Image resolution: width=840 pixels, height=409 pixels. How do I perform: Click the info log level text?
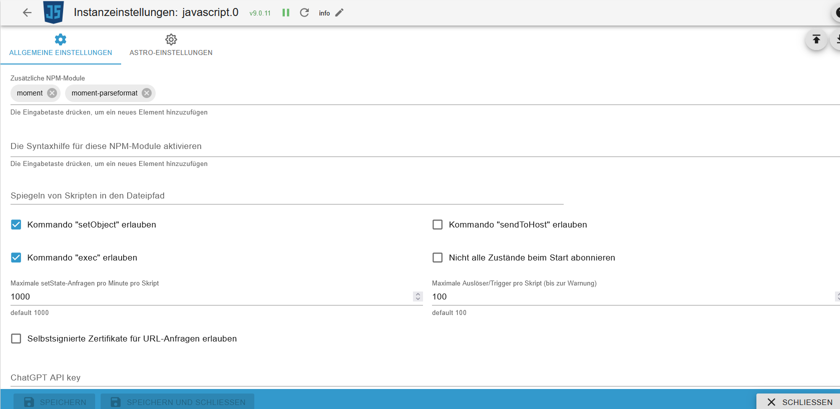click(324, 13)
